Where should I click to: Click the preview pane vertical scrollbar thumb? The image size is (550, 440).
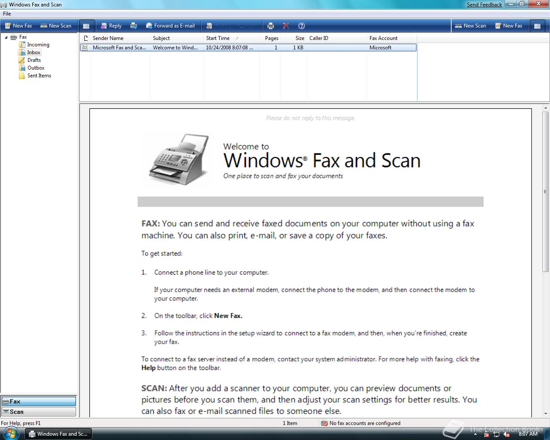(546, 192)
